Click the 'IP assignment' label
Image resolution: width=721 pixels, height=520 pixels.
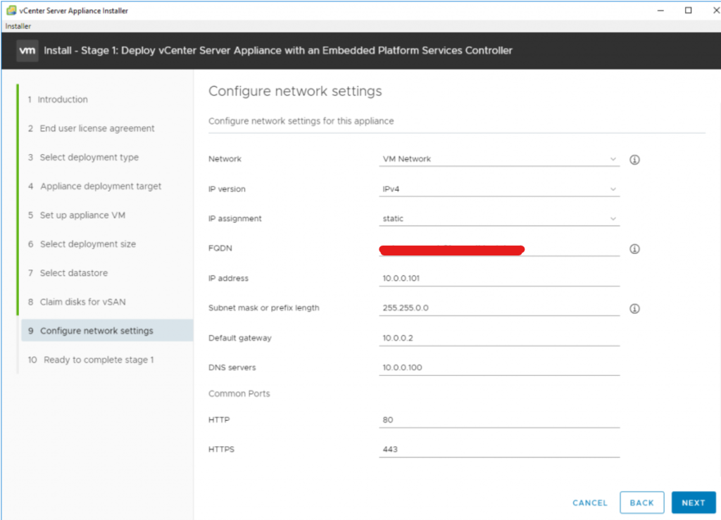point(235,219)
